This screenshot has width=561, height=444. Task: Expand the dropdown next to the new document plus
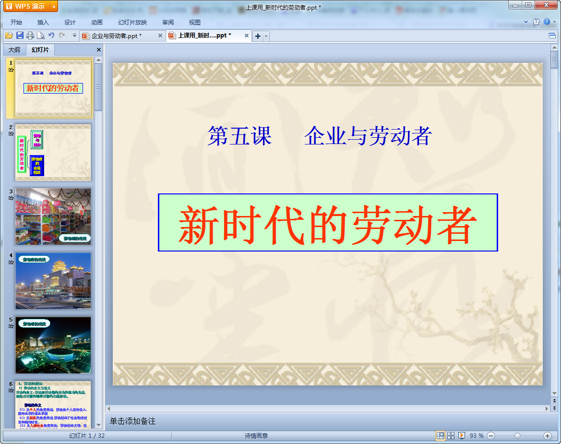click(266, 36)
